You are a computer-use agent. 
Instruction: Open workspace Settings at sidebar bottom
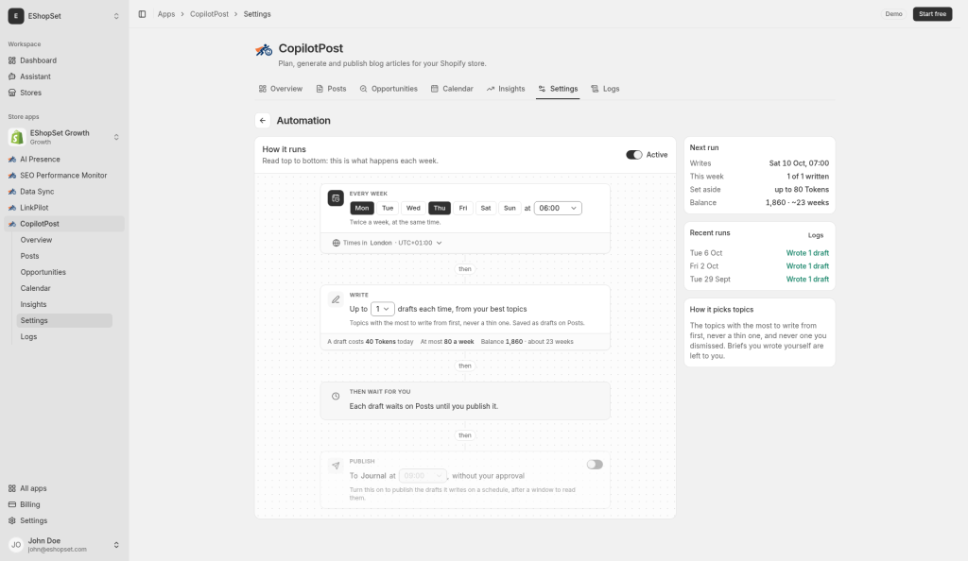pyautogui.click(x=64, y=520)
